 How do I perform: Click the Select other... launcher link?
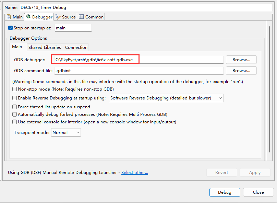[135, 173]
